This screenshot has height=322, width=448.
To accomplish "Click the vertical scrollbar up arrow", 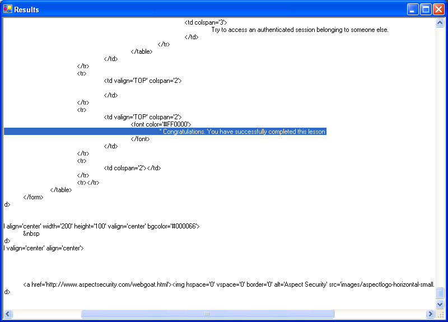I will [440, 23].
